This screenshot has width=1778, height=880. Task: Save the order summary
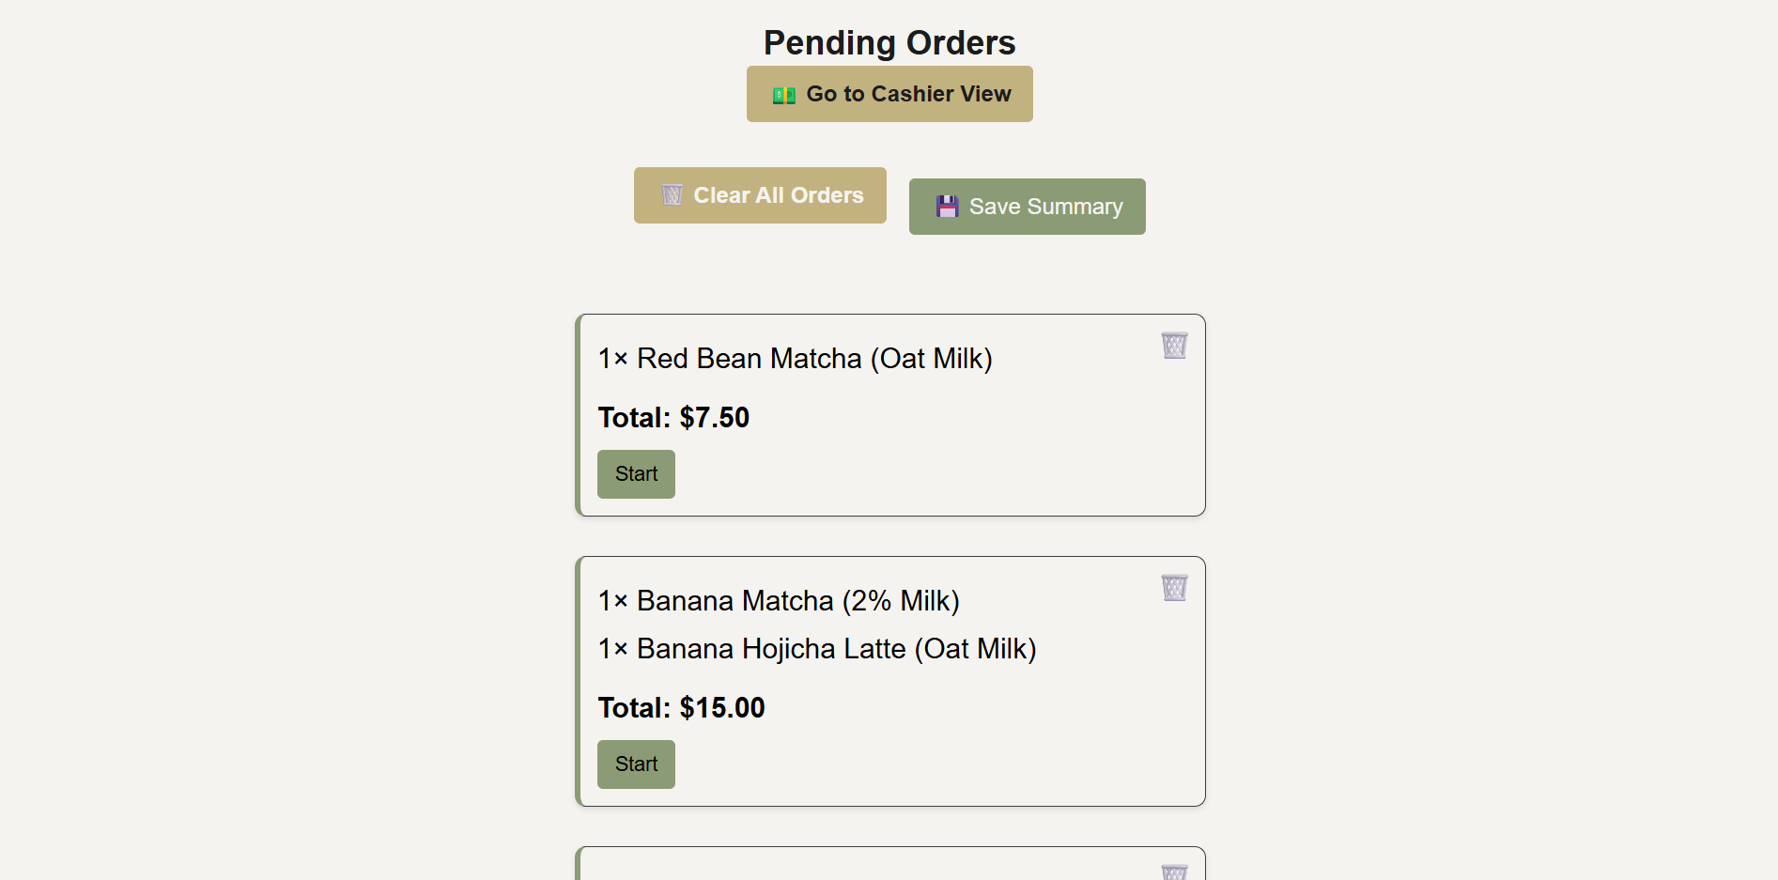point(1027,207)
